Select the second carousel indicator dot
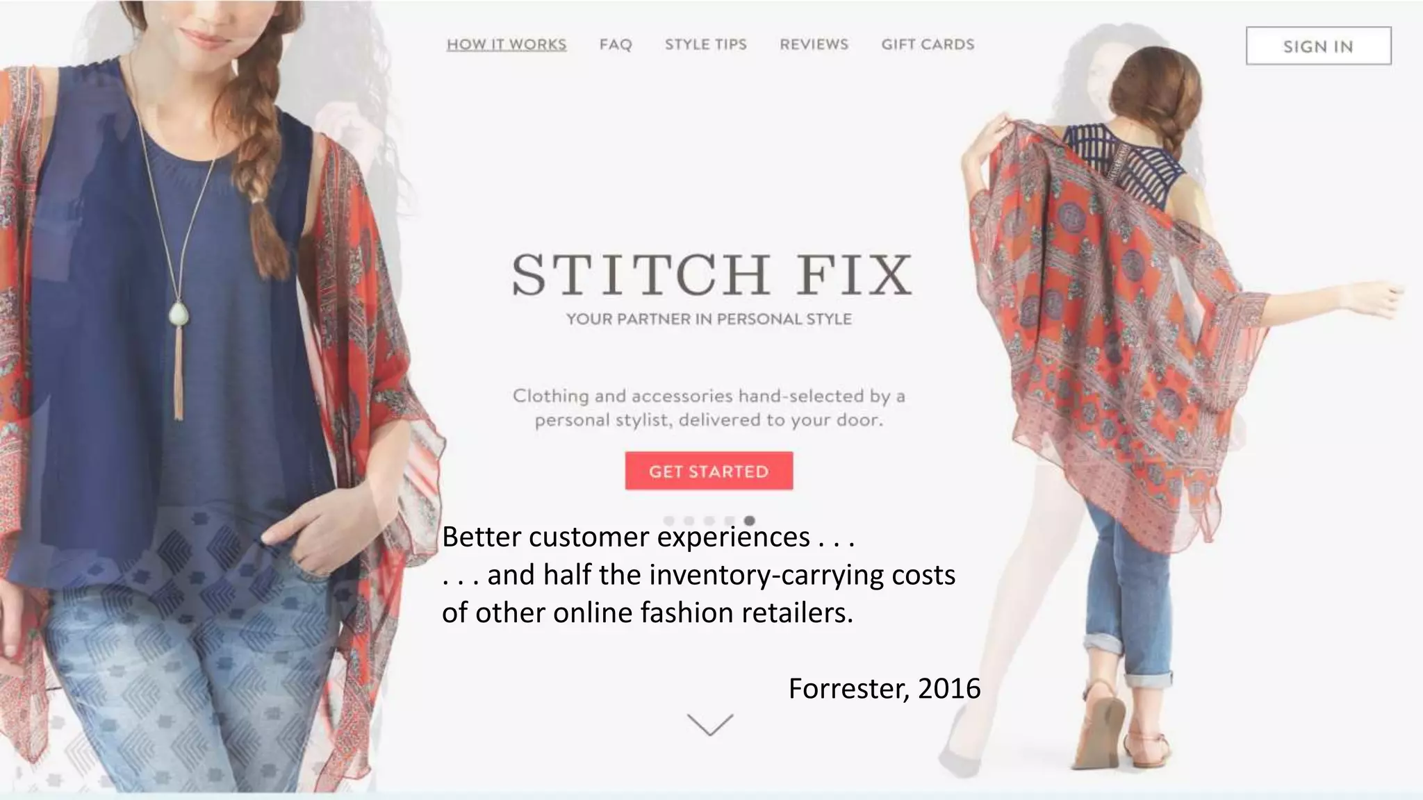The image size is (1423, 800). [x=689, y=520]
